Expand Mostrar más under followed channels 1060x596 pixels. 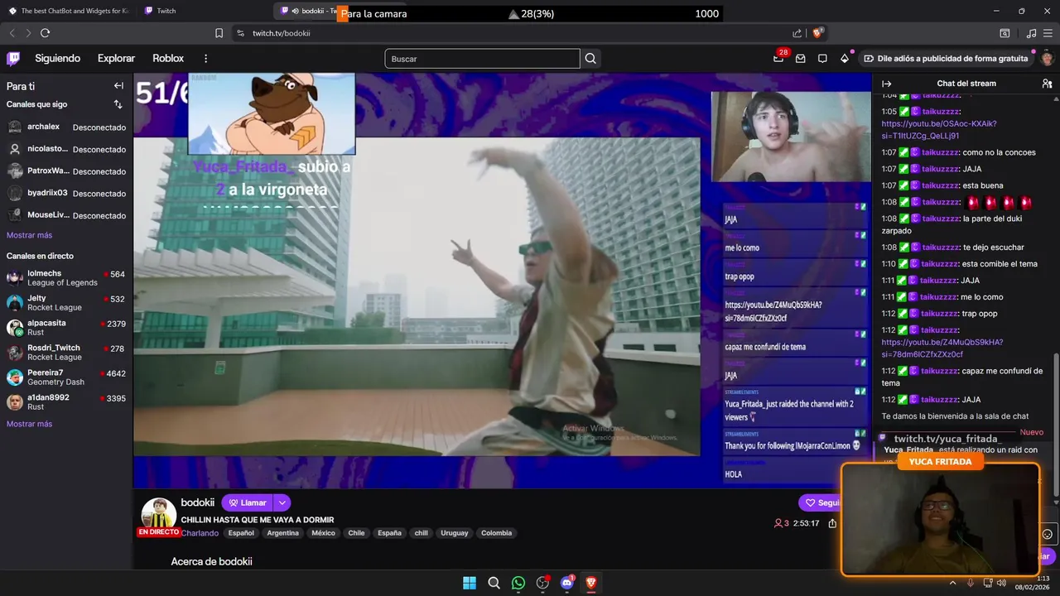pos(29,235)
